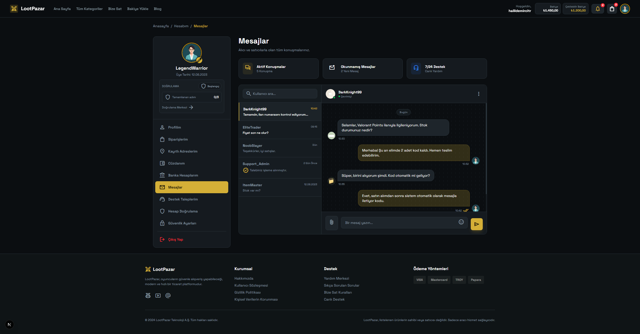The width and height of the screenshot is (640, 334).
Task: Open the emoji picker in the message box
Action: point(461,222)
